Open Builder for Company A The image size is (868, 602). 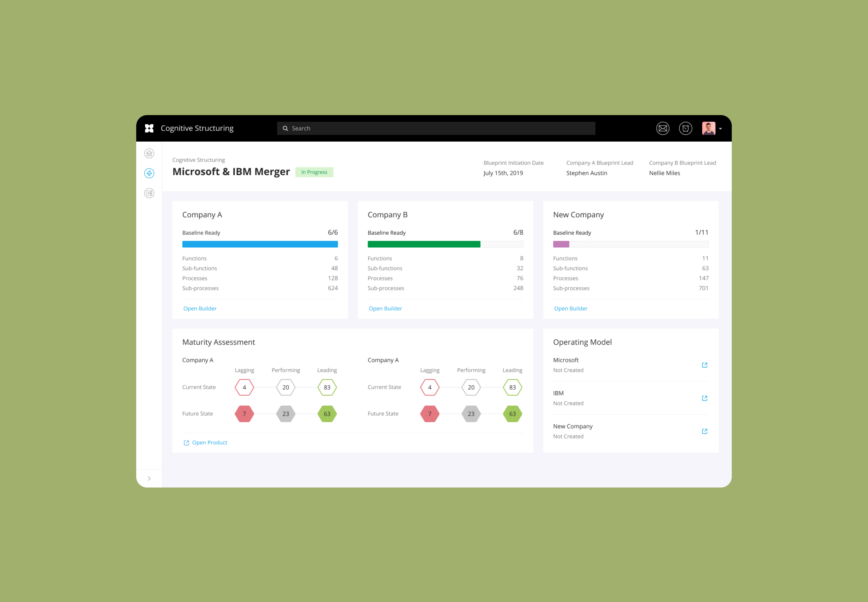click(x=200, y=309)
